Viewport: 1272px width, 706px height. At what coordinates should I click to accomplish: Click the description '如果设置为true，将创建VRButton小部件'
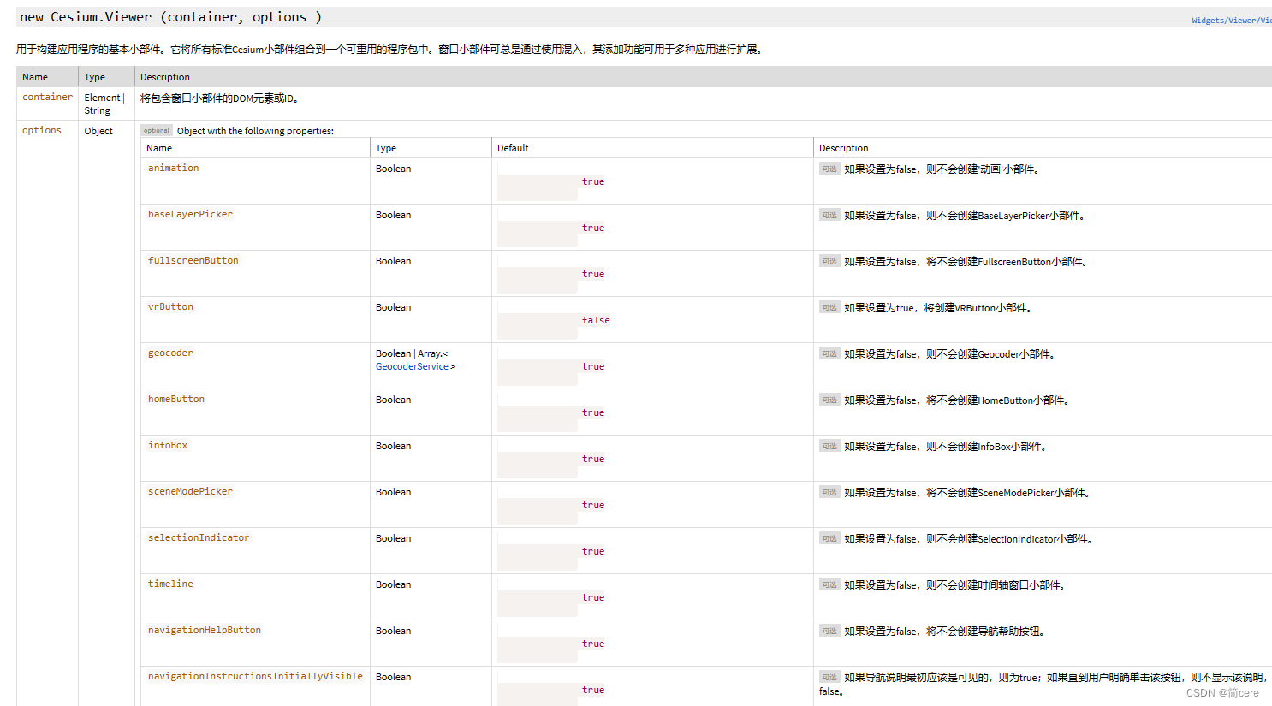pos(938,308)
